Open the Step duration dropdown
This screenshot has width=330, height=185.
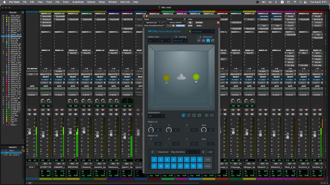pyautogui.click(x=193, y=152)
